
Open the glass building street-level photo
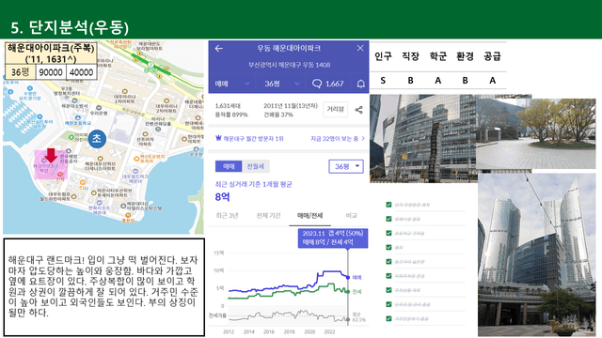click(422, 138)
